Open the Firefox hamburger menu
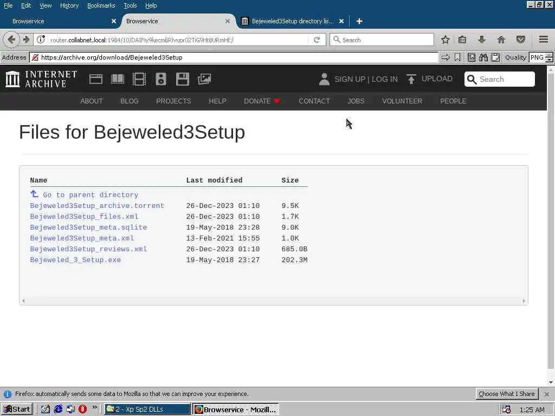Viewport: 555px width, 416px height. point(544,40)
